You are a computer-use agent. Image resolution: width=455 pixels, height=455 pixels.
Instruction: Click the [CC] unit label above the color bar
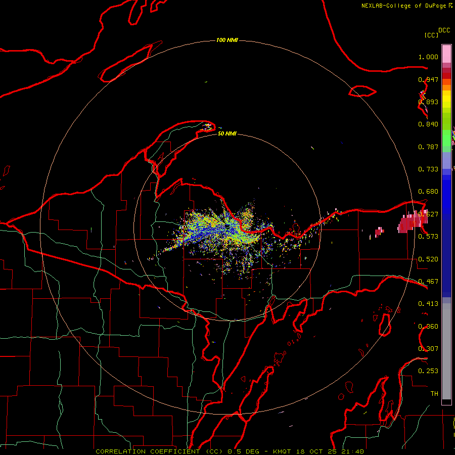431,35
